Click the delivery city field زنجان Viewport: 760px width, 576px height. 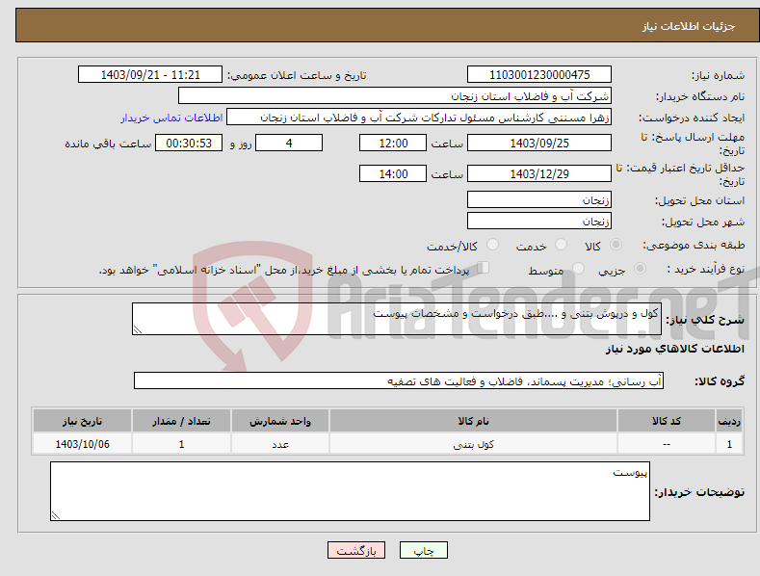click(539, 222)
